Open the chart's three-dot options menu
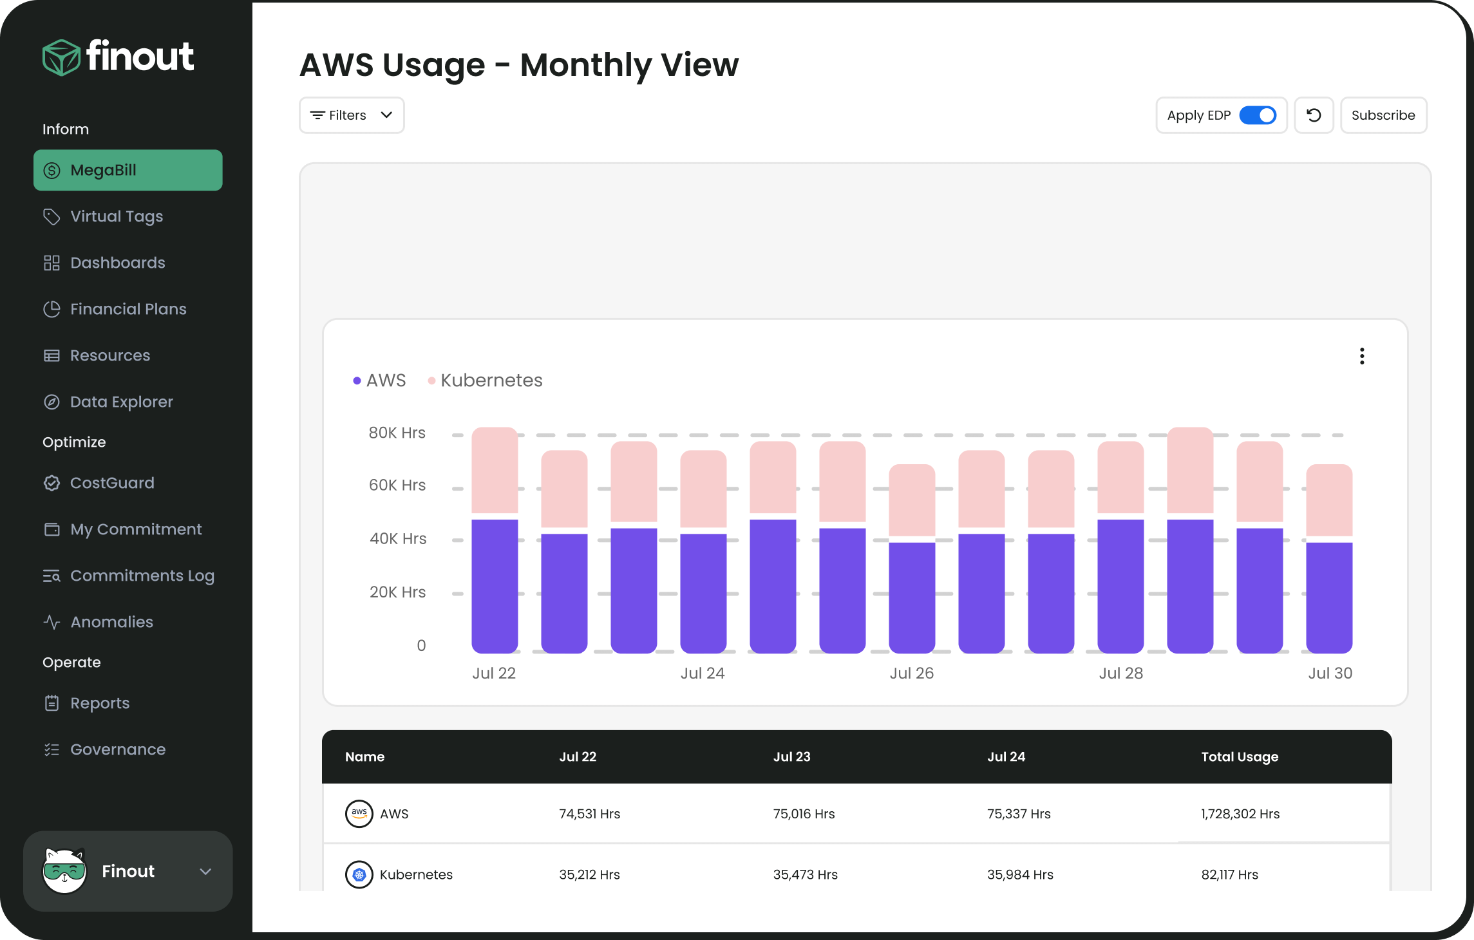 pos(1362,355)
